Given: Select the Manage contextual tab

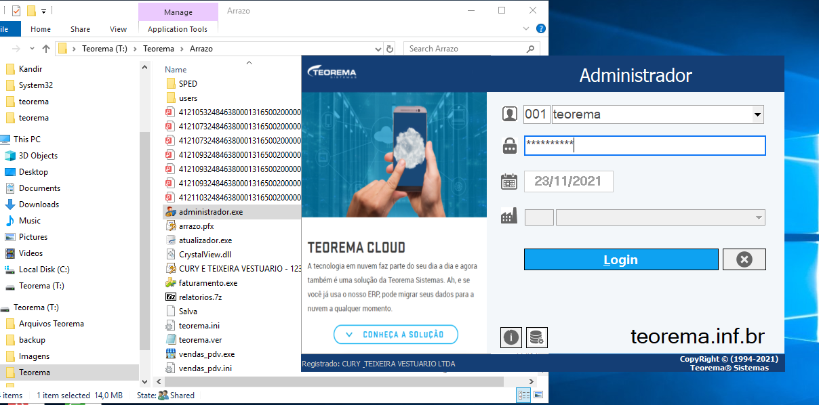Looking at the screenshot, I should tap(178, 12).
